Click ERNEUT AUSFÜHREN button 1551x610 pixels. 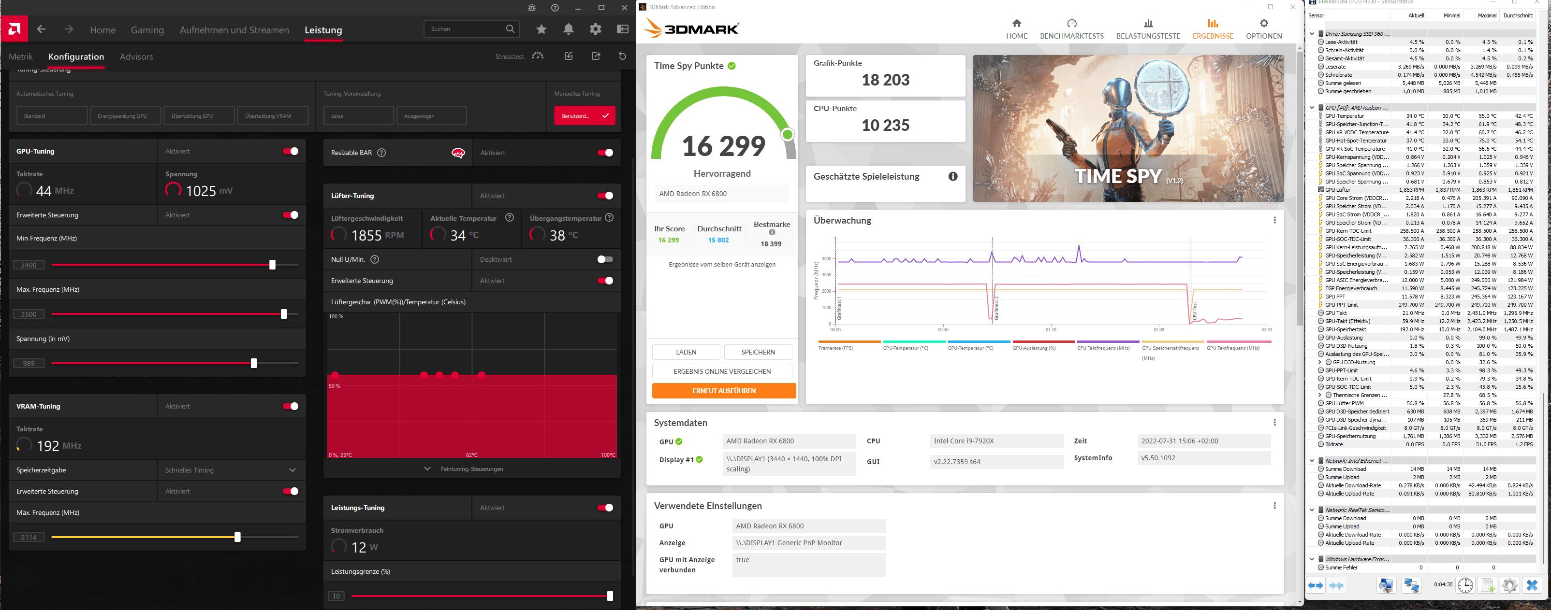[724, 390]
